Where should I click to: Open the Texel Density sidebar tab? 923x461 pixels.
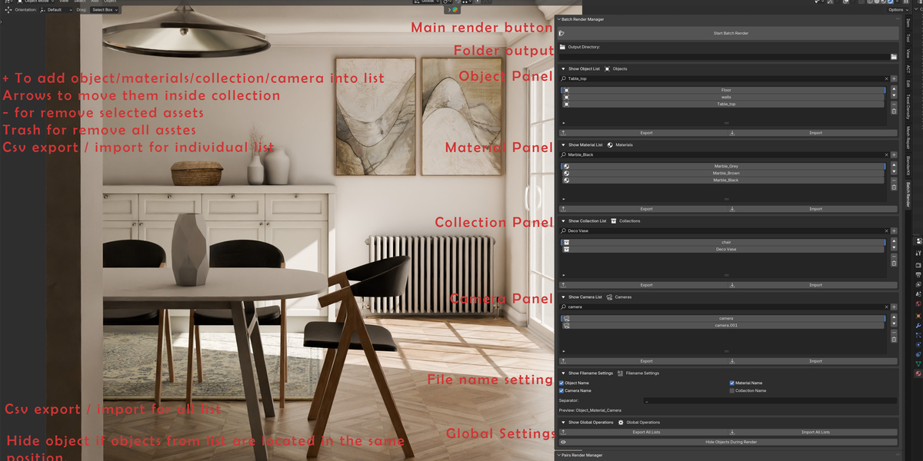pos(908,105)
